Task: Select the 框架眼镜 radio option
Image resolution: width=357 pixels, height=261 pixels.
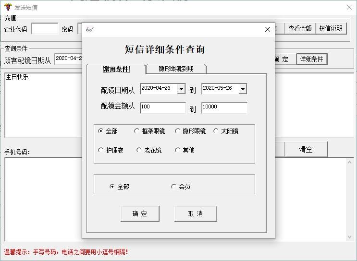Action: pos(137,131)
